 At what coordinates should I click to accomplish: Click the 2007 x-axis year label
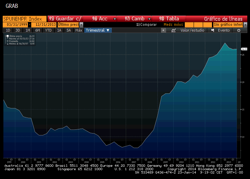coord(134,162)
